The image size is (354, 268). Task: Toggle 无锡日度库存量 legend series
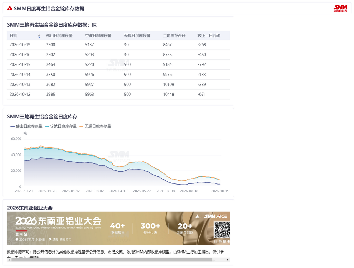point(95,126)
